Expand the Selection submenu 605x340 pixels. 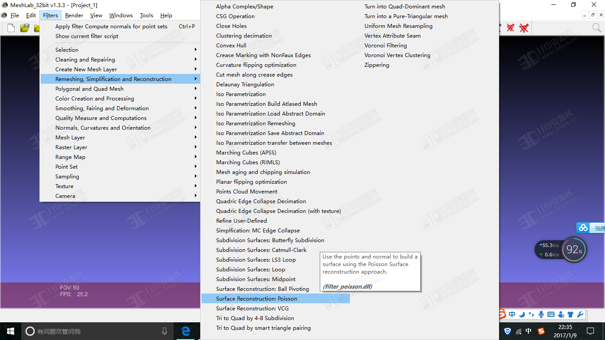point(120,50)
